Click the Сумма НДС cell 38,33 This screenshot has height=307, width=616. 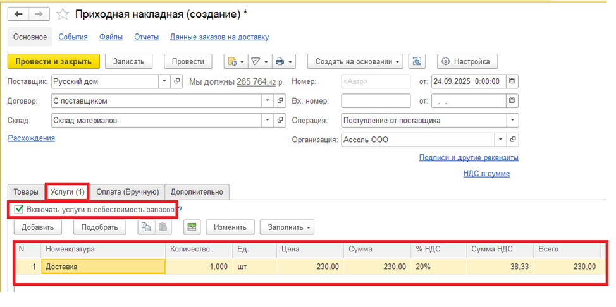(500, 267)
